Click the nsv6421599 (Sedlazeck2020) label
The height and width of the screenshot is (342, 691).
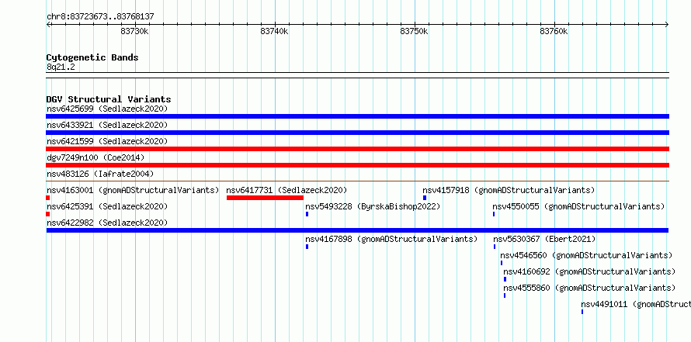click(107, 141)
